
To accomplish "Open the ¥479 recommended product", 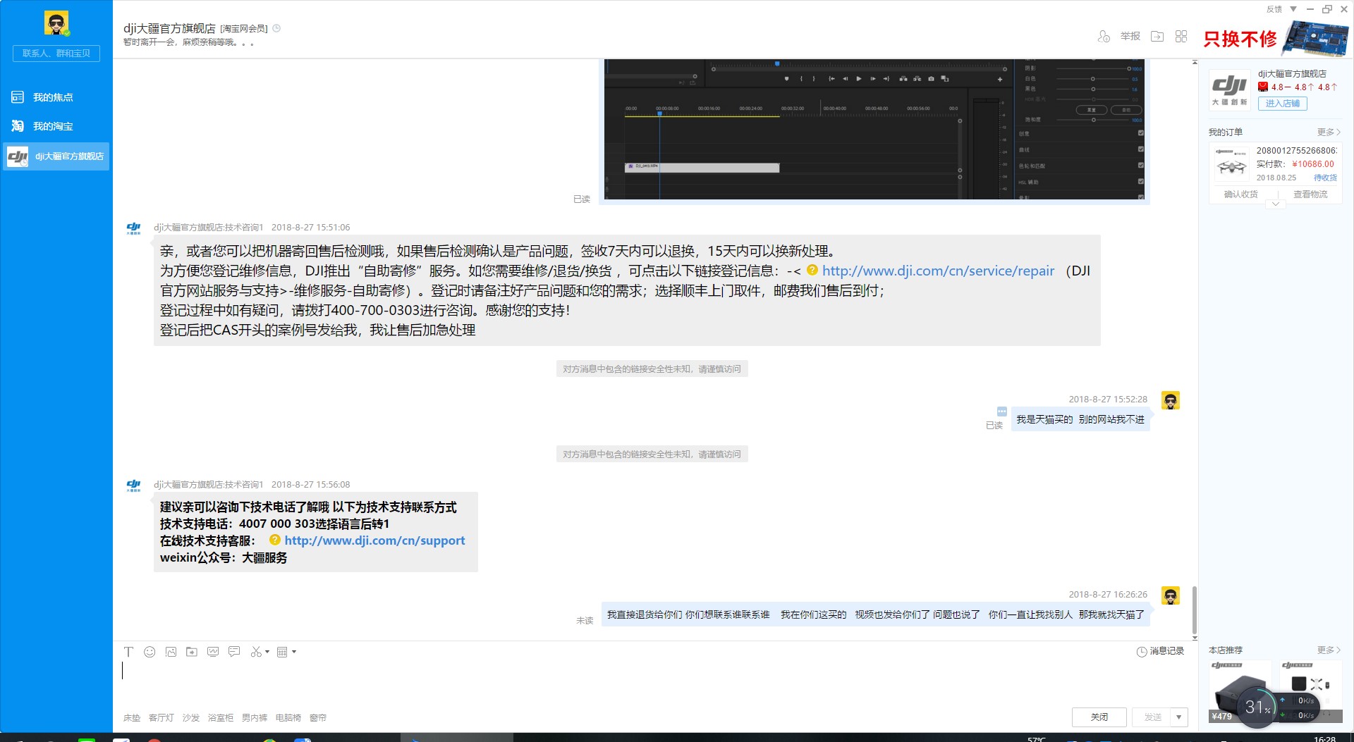I will [1240, 691].
